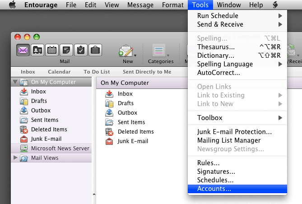Collapse the On My Computer tree

(15, 82)
